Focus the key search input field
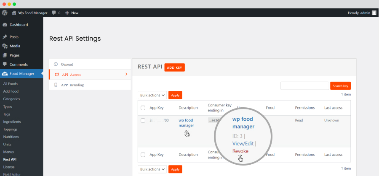Image resolution: width=379 pixels, height=176 pixels. (x=305, y=86)
